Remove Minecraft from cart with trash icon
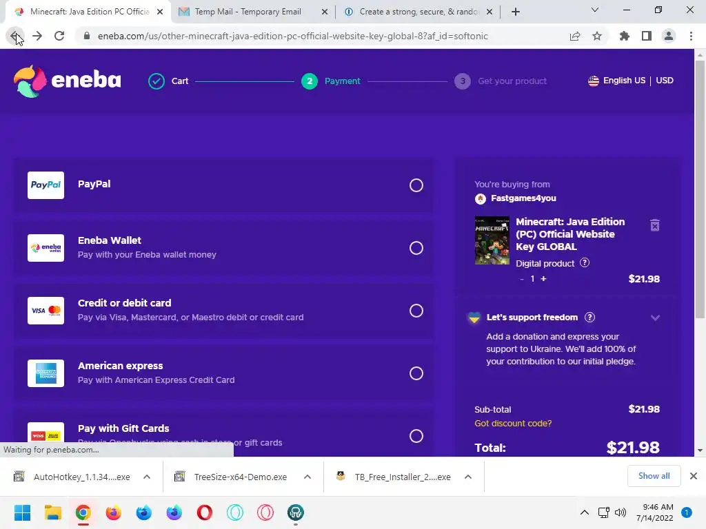 click(655, 225)
